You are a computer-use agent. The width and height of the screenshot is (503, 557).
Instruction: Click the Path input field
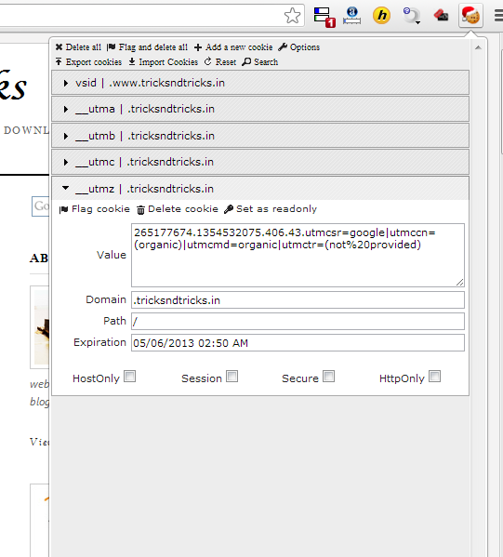click(298, 322)
